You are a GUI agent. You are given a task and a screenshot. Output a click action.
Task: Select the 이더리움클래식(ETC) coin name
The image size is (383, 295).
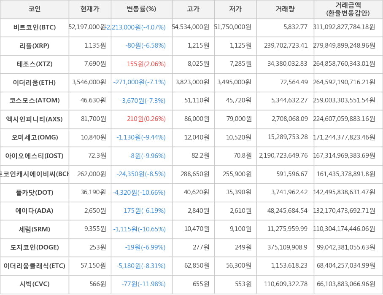click(x=35, y=265)
